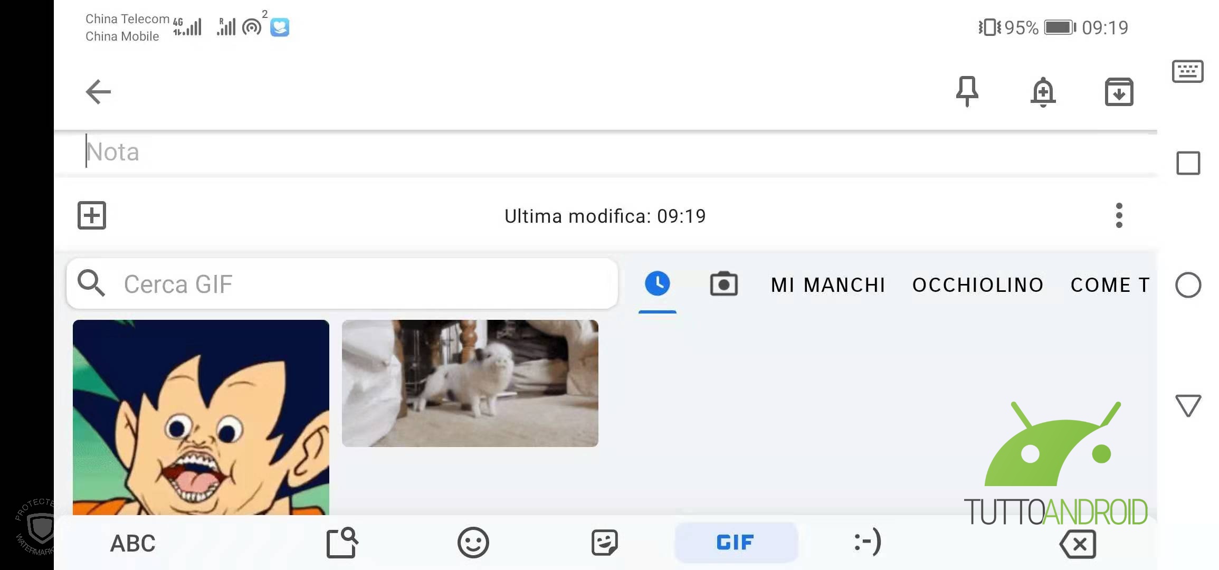Tap the backspace delete key
Screen dimensions: 1219x570
click(1078, 544)
